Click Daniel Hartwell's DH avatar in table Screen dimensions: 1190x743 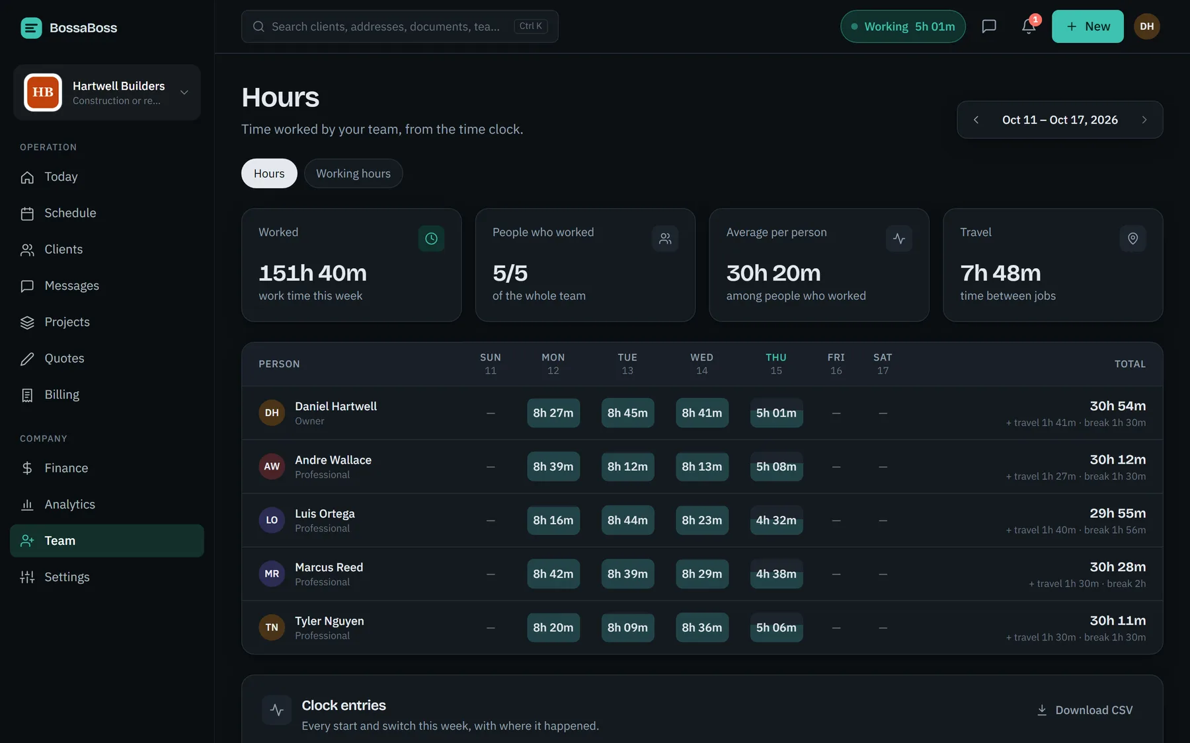click(272, 413)
